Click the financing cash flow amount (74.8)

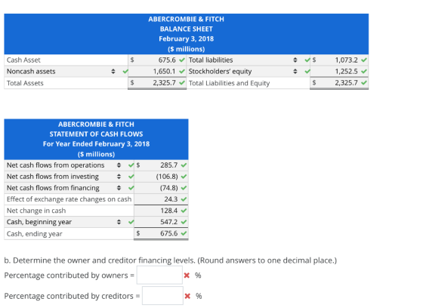[x=161, y=188]
